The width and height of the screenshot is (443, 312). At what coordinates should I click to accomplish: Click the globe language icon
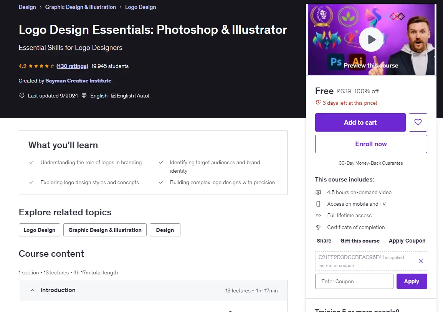tap(84, 96)
